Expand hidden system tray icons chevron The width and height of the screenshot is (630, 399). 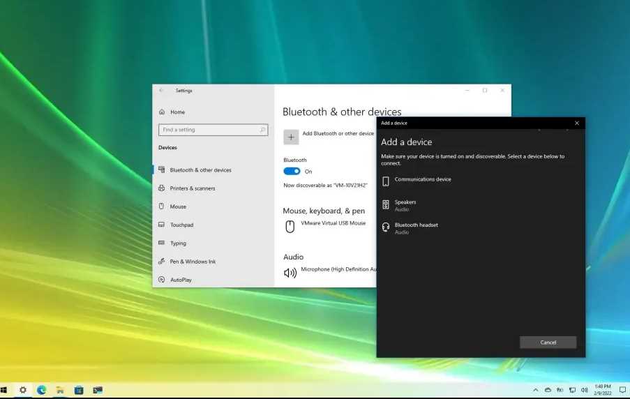[535, 390]
